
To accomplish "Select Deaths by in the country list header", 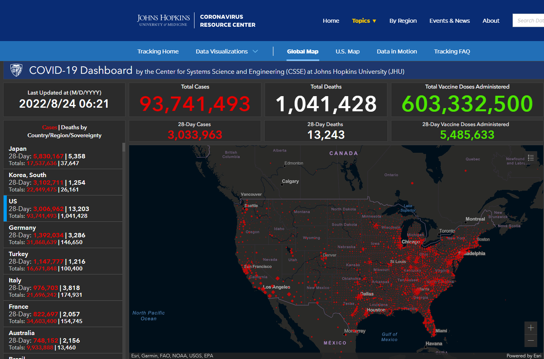I will pyautogui.click(x=74, y=127).
